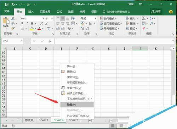Open Conditional Formatting menu
Image resolution: width=177 pixels, height=129 pixels.
point(108,18)
